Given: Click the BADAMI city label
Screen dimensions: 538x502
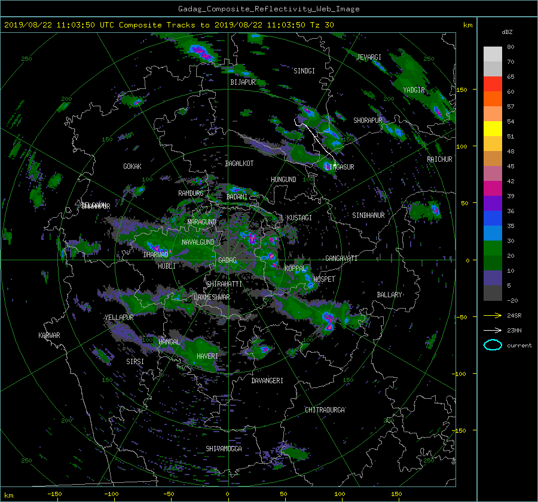Looking at the screenshot, I should click(x=237, y=197).
